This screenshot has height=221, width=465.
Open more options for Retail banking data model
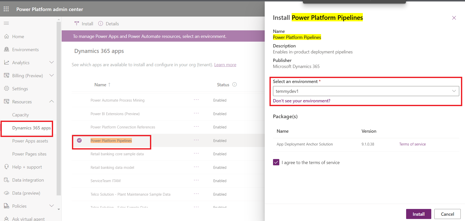point(196,167)
